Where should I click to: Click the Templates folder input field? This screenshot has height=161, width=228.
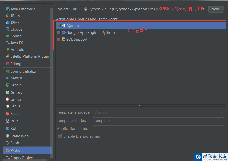click(x=159, y=121)
